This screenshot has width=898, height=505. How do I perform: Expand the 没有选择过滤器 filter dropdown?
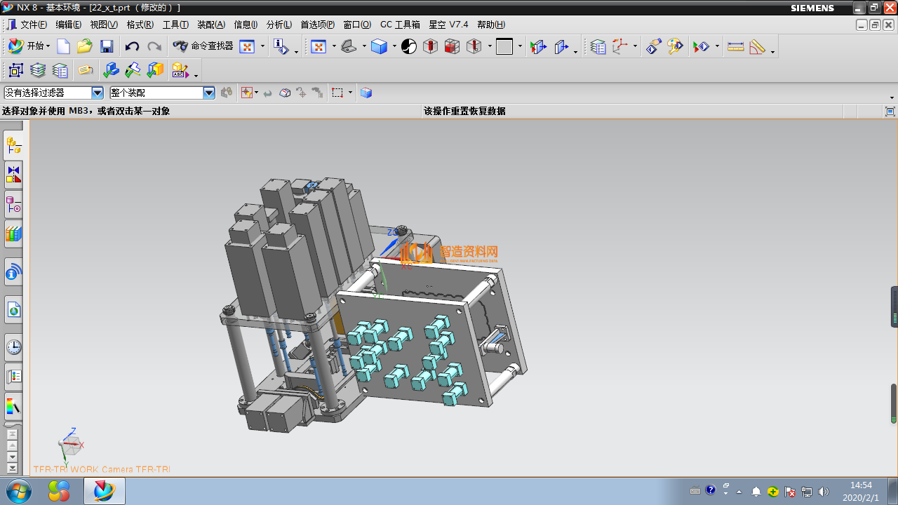98,93
